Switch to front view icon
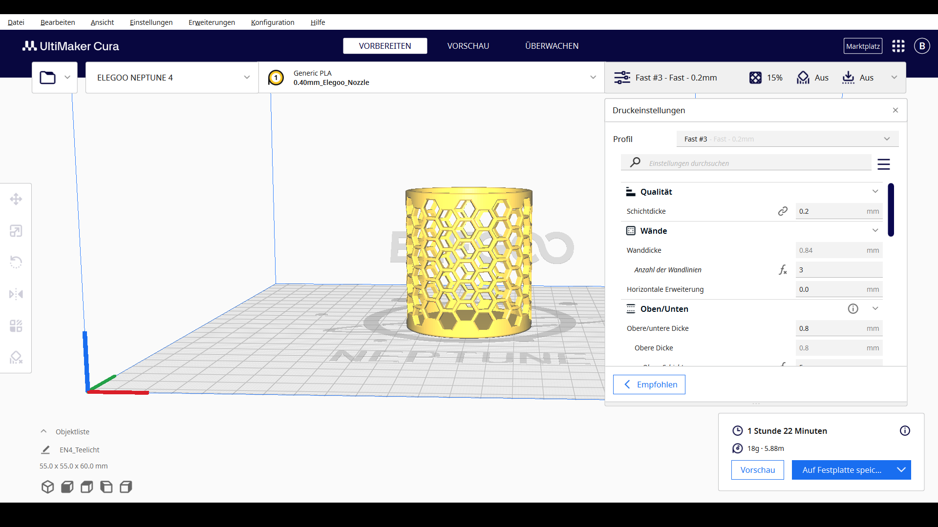938x527 pixels. tap(67, 487)
